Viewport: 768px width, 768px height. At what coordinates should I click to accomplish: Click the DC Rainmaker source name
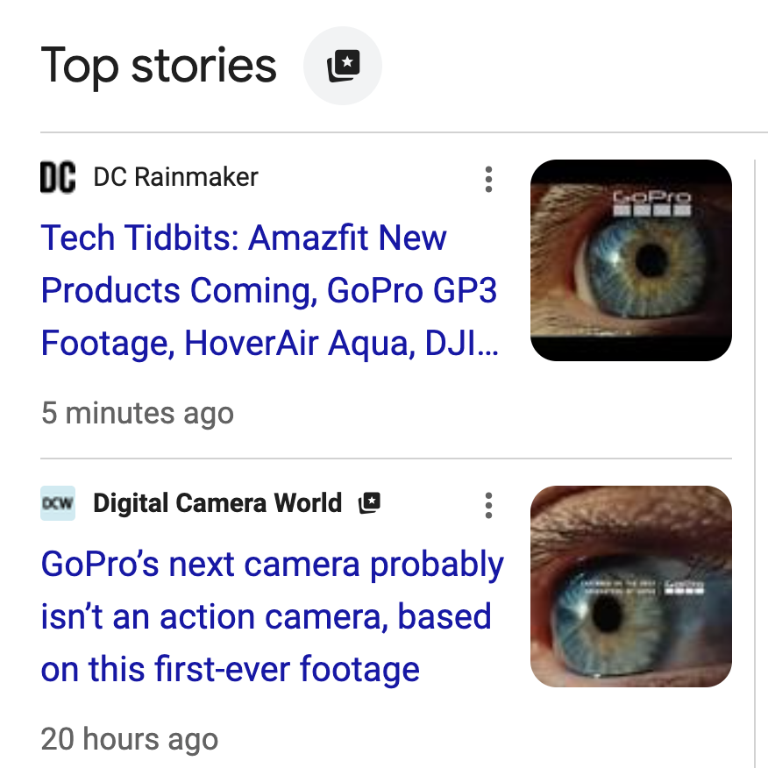coord(175,177)
